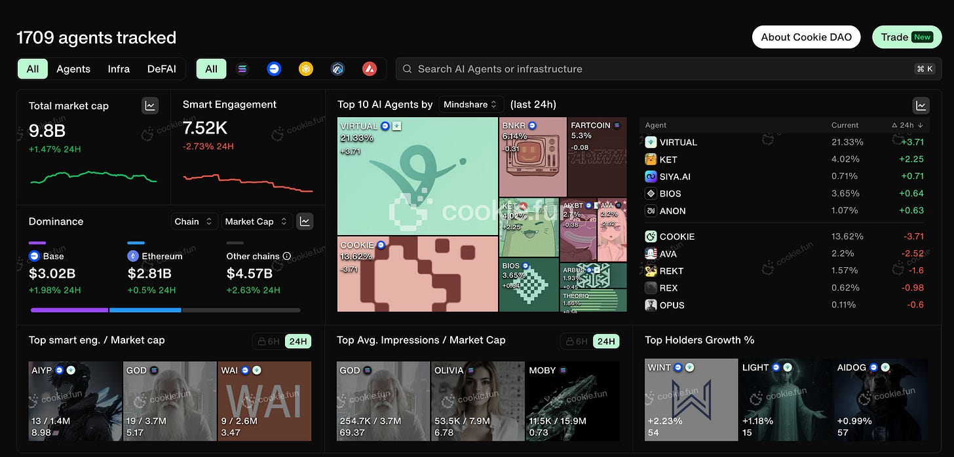954x457 pixels.
Task: Open AIDOG card in holders growth
Action: [x=881, y=399]
